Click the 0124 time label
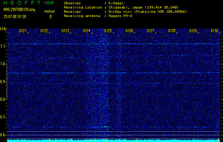 tap(87, 31)
